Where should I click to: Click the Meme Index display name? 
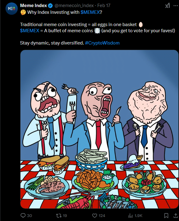pyautogui.click(x=33, y=6)
